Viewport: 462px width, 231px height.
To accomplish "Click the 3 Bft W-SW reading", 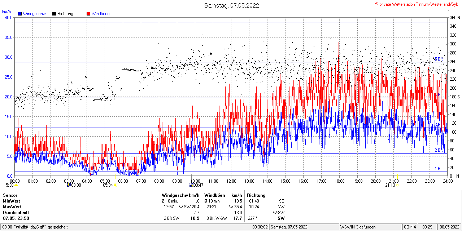I will 217,218.
